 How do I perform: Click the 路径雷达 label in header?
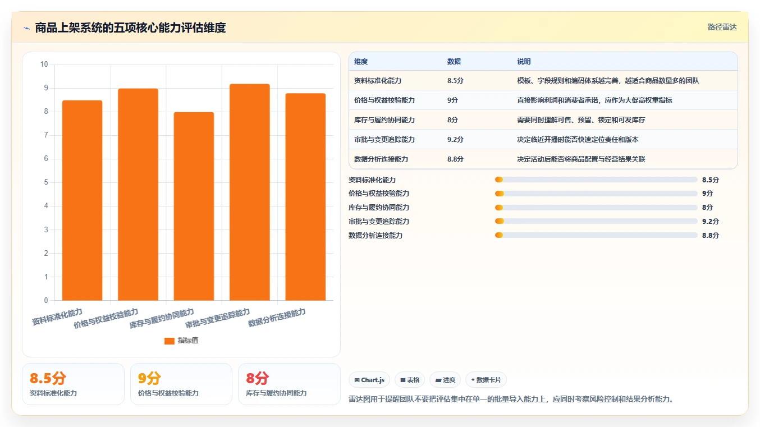click(722, 27)
